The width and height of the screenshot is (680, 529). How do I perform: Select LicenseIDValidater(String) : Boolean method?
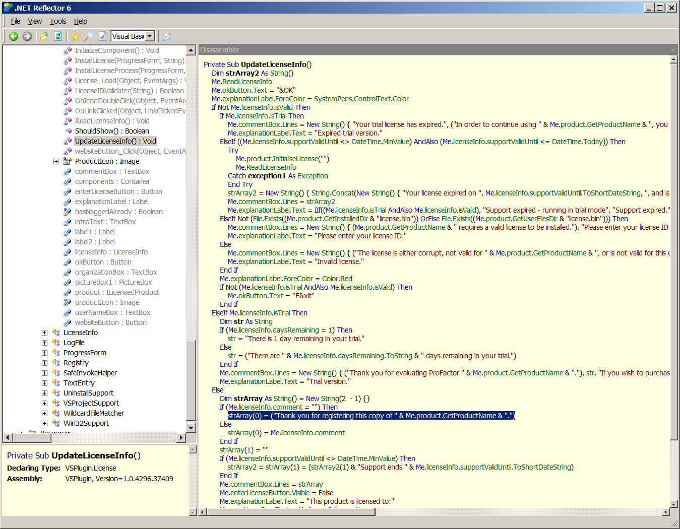129,91
